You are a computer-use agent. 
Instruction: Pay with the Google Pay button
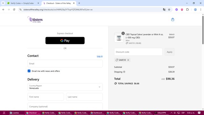point(65,41)
